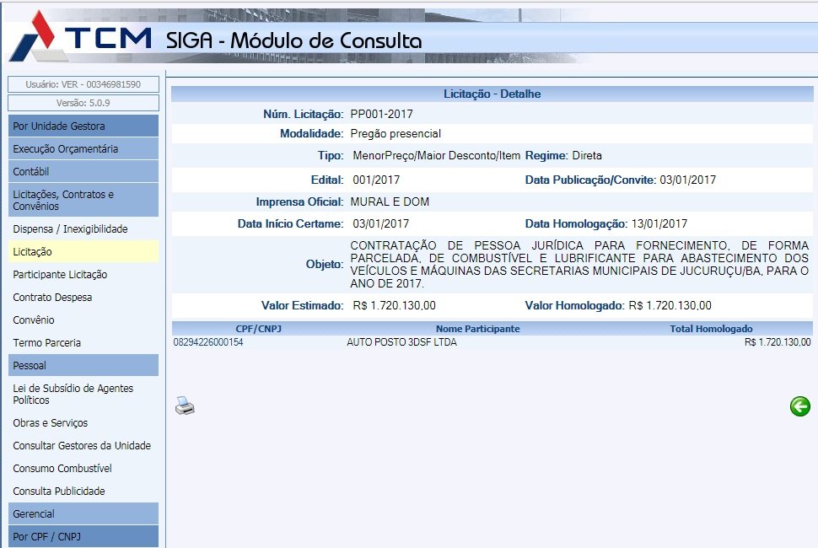Click the green back arrow icon
The height and width of the screenshot is (548, 818).
point(799,406)
